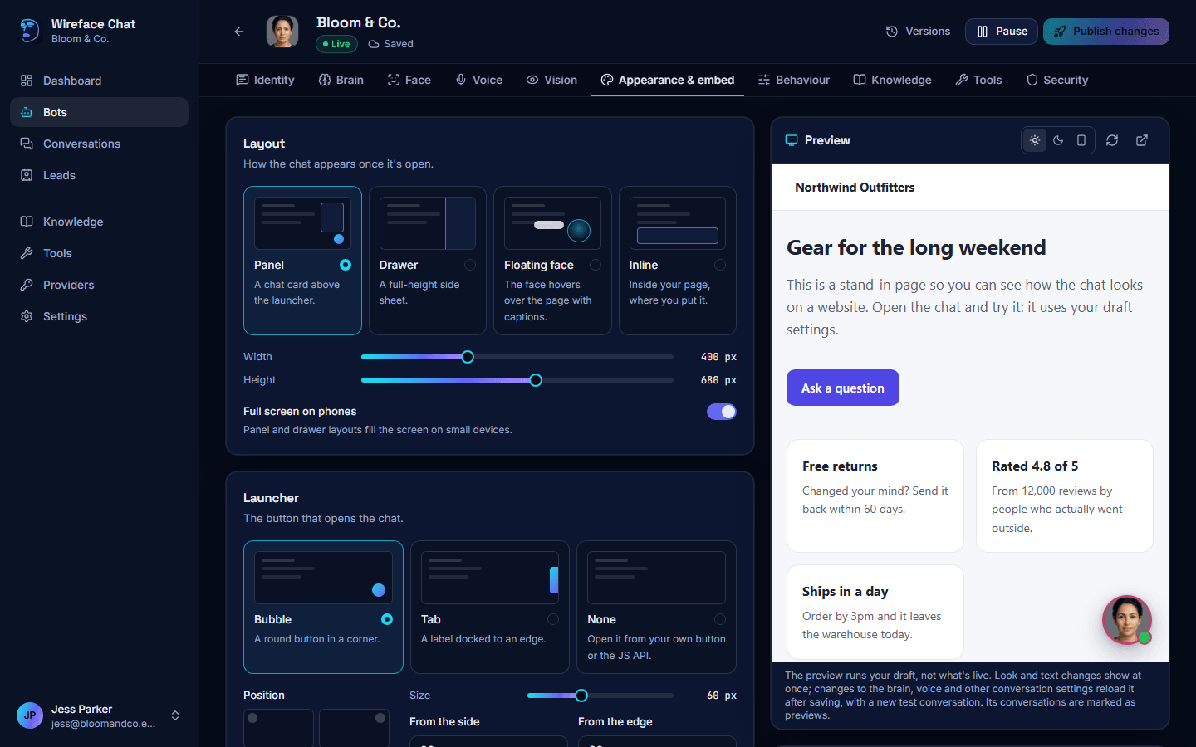Open the bot avatar next to Bloom & Co.

click(282, 32)
